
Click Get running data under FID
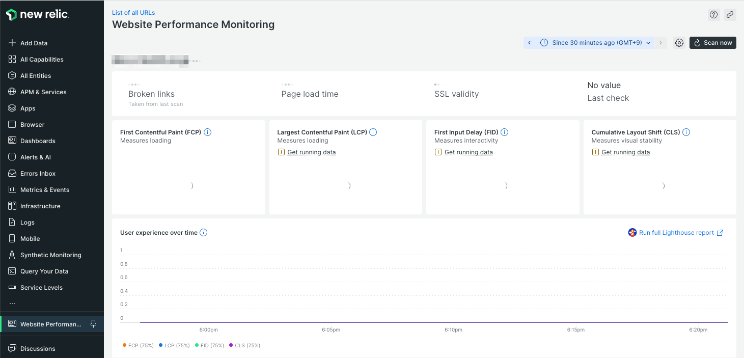469,152
